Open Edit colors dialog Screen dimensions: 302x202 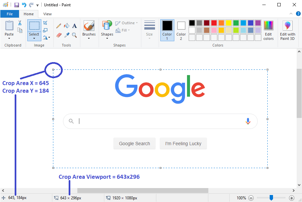268,30
